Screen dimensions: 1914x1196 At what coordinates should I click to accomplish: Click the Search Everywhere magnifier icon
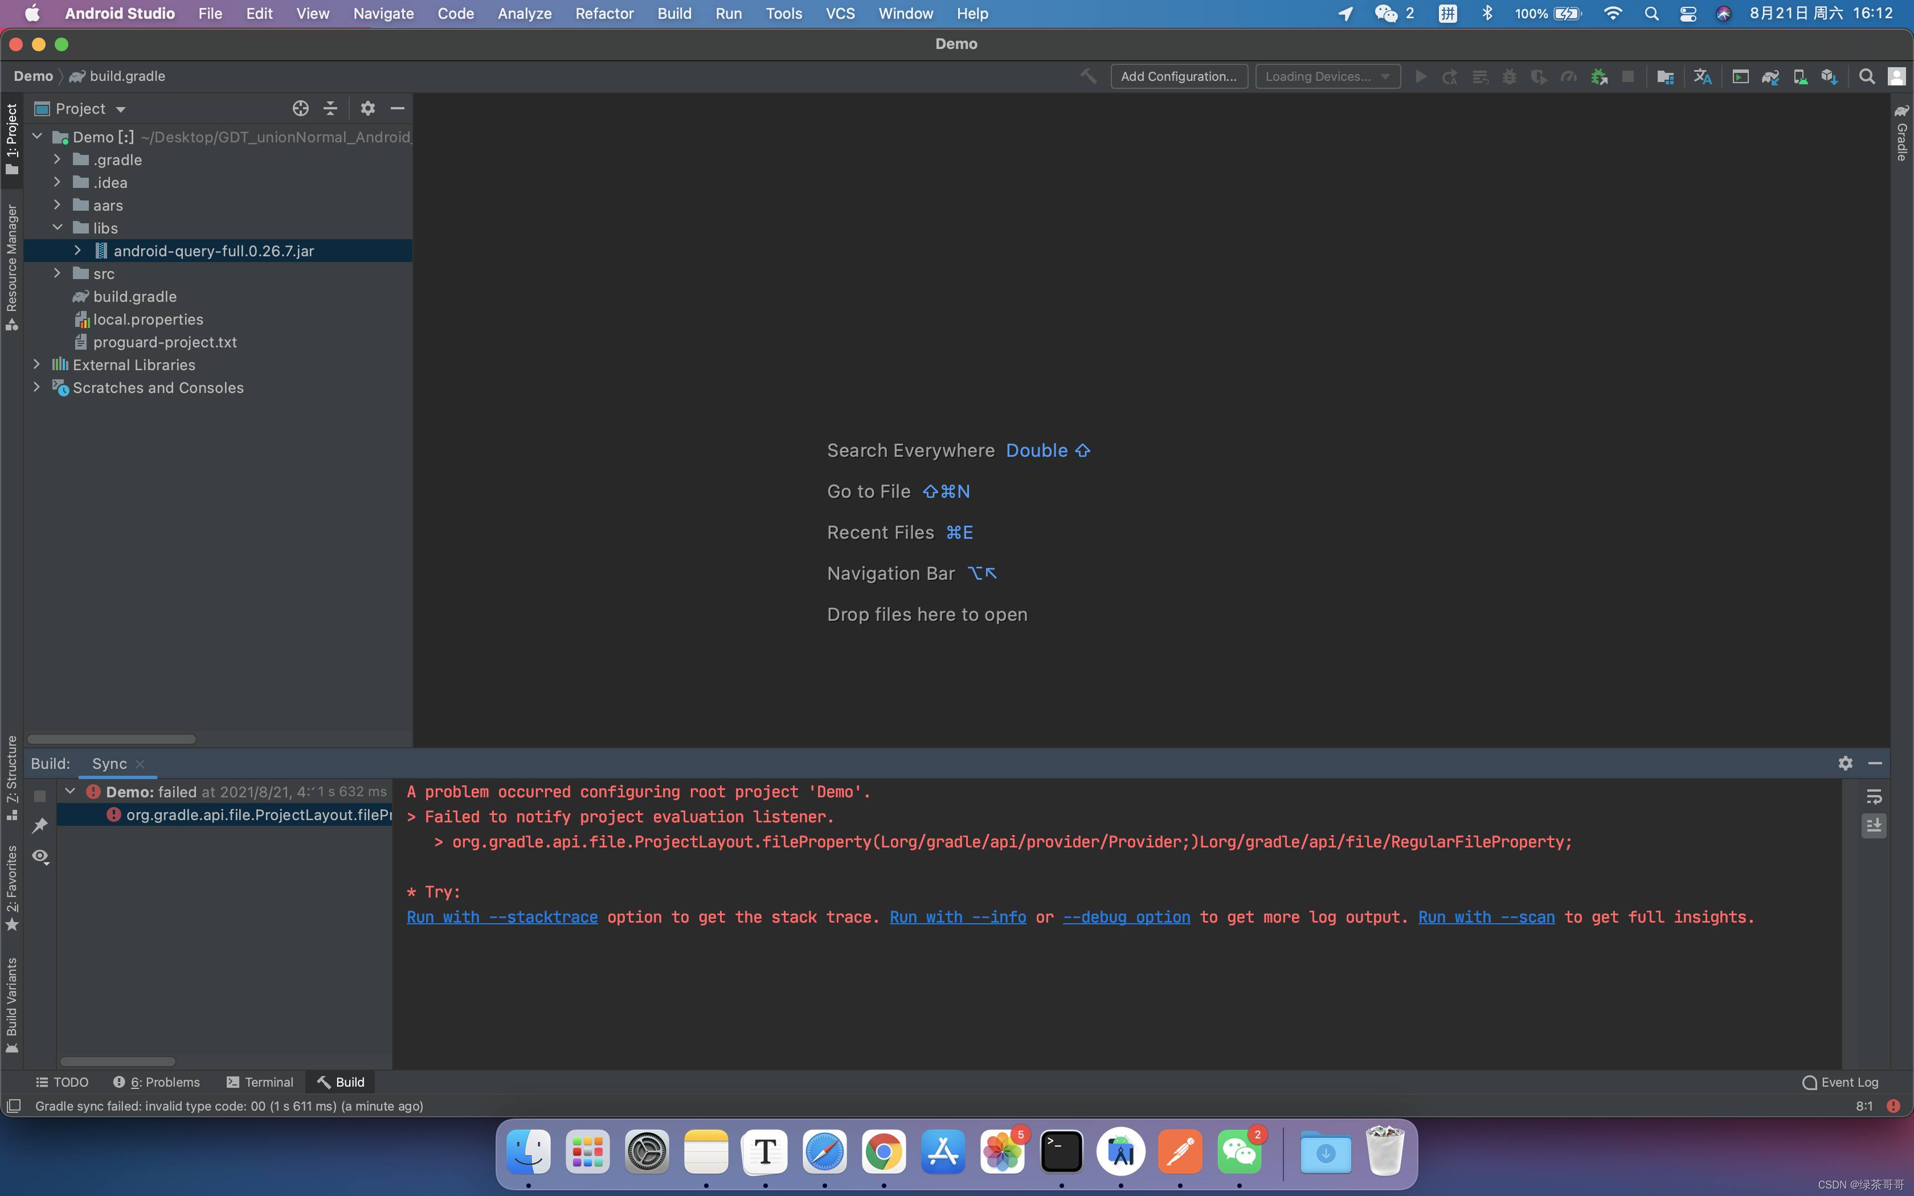coord(1867,77)
